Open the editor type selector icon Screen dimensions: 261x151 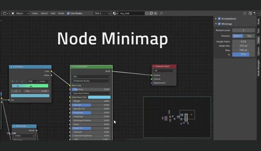point(6,13)
